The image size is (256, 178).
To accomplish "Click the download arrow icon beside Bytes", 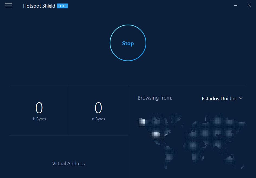I will (34, 119).
